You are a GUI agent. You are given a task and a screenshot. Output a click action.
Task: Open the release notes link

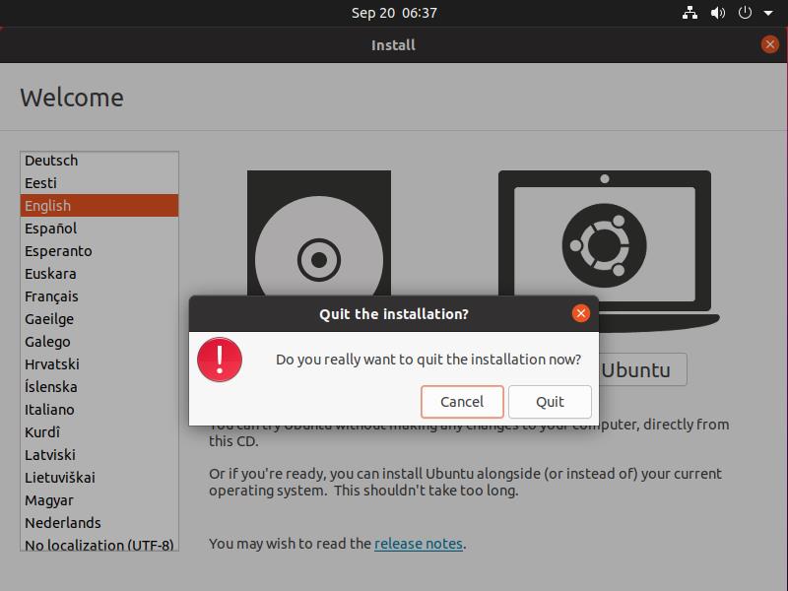click(418, 544)
